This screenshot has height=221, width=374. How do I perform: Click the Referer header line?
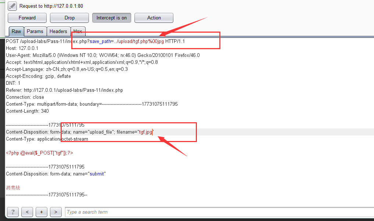[64, 90]
